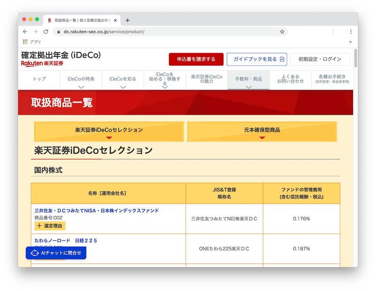Open a new browser tab with plus

127,20
